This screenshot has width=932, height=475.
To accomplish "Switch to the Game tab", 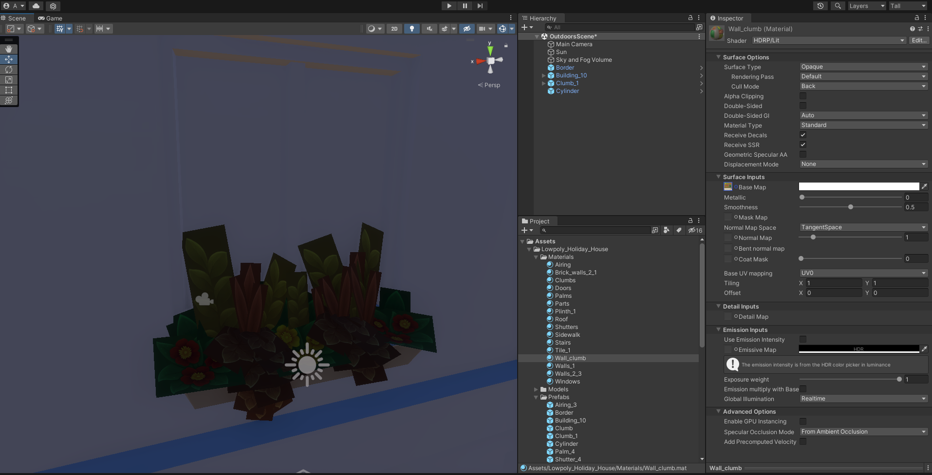I will 51,18.
